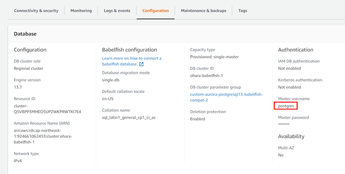
Task: Show the Tags tab
Action: 243,11
